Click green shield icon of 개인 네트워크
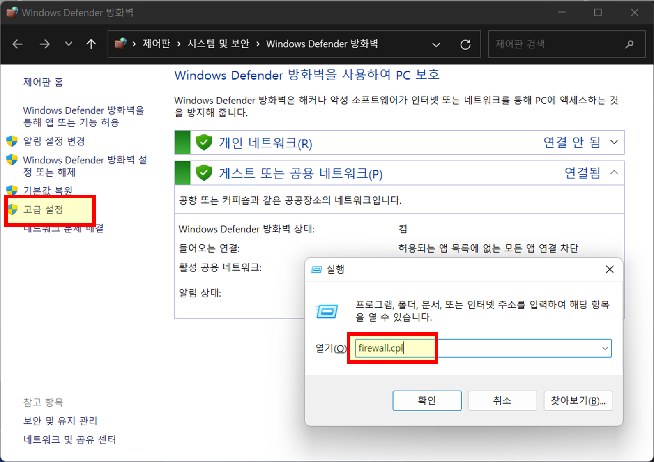The height and width of the screenshot is (462, 654). pyautogui.click(x=204, y=143)
